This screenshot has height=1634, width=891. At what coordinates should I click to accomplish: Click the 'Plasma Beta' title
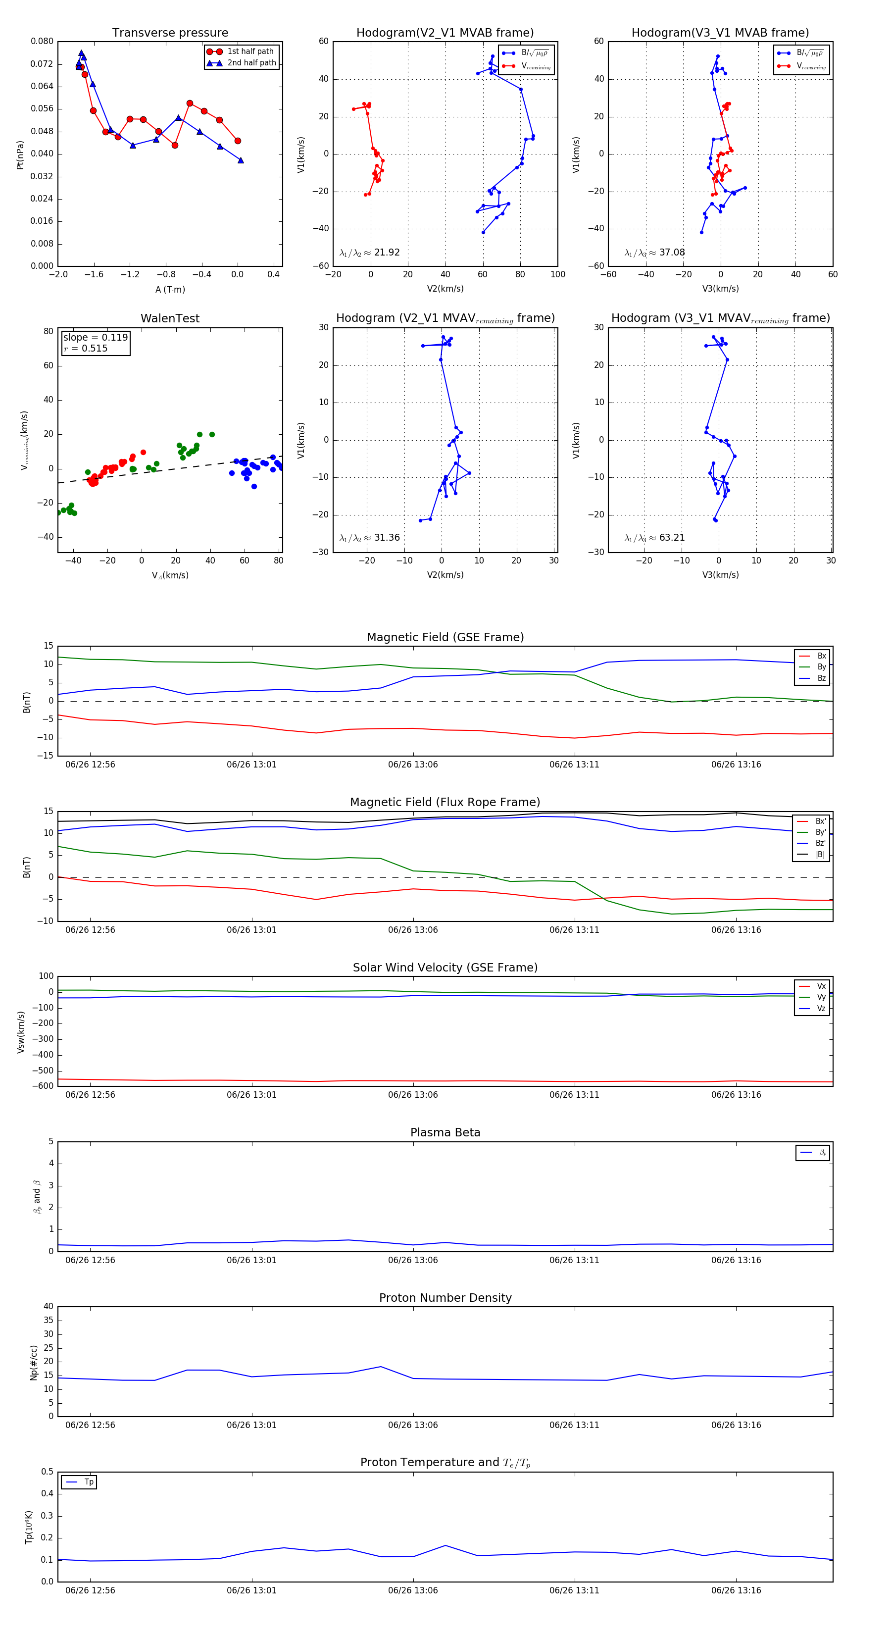(x=445, y=1132)
